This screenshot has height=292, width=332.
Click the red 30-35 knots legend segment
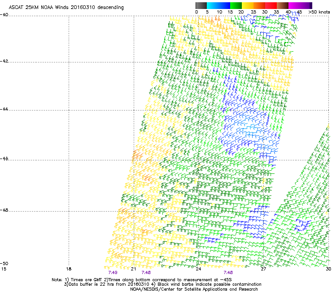[x=271, y=5]
